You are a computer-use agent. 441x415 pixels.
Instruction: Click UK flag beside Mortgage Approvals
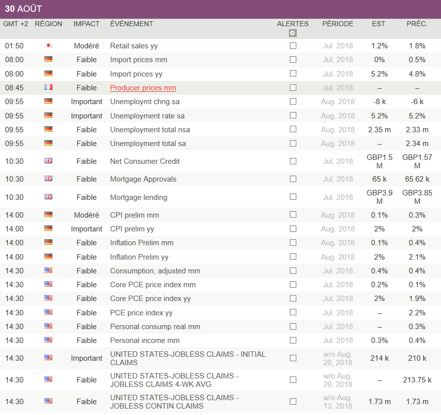tap(48, 179)
